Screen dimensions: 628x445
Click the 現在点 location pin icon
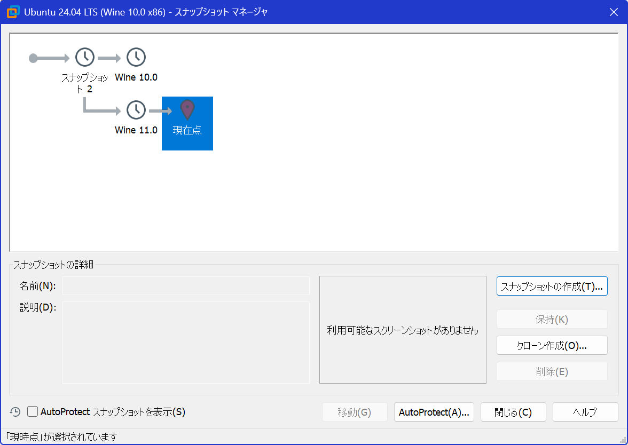coord(187,110)
